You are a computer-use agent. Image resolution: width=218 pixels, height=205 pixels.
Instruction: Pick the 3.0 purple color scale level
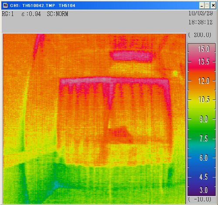tap(204, 190)
